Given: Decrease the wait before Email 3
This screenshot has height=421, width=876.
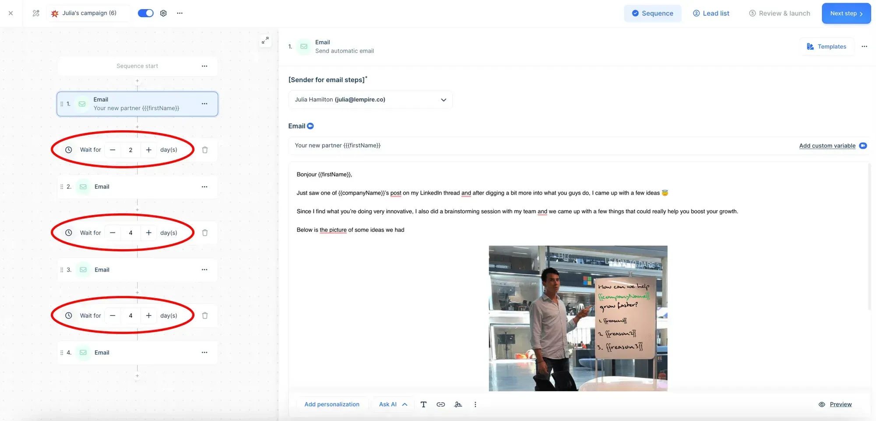Looking at the screenshot, I should coord(113,233).
